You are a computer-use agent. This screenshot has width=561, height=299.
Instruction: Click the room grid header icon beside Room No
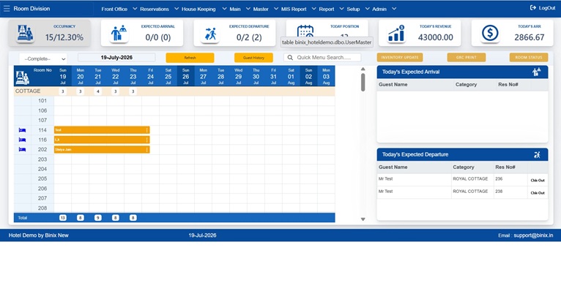pos(23,77)
